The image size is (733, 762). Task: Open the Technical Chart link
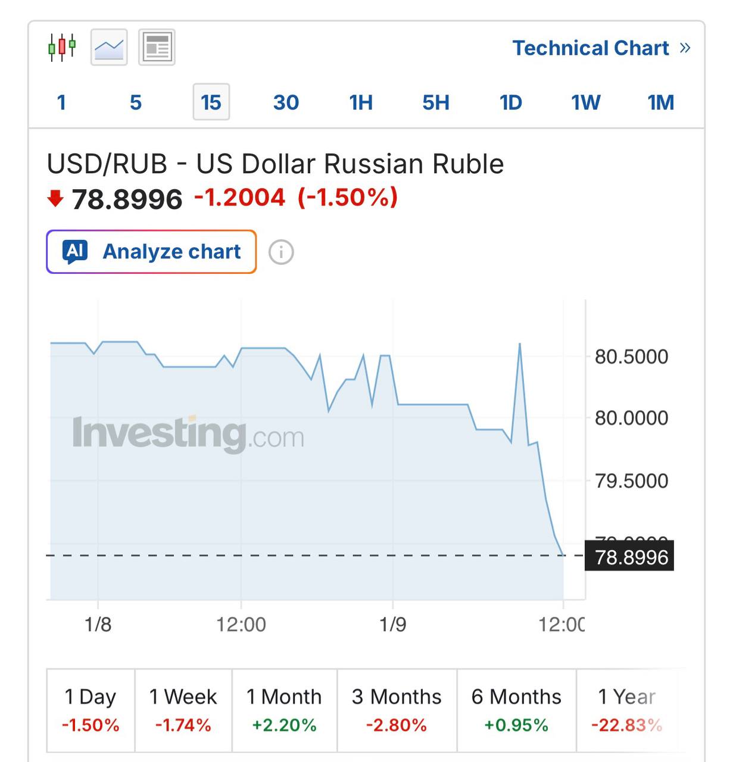(x=591, y=48)
